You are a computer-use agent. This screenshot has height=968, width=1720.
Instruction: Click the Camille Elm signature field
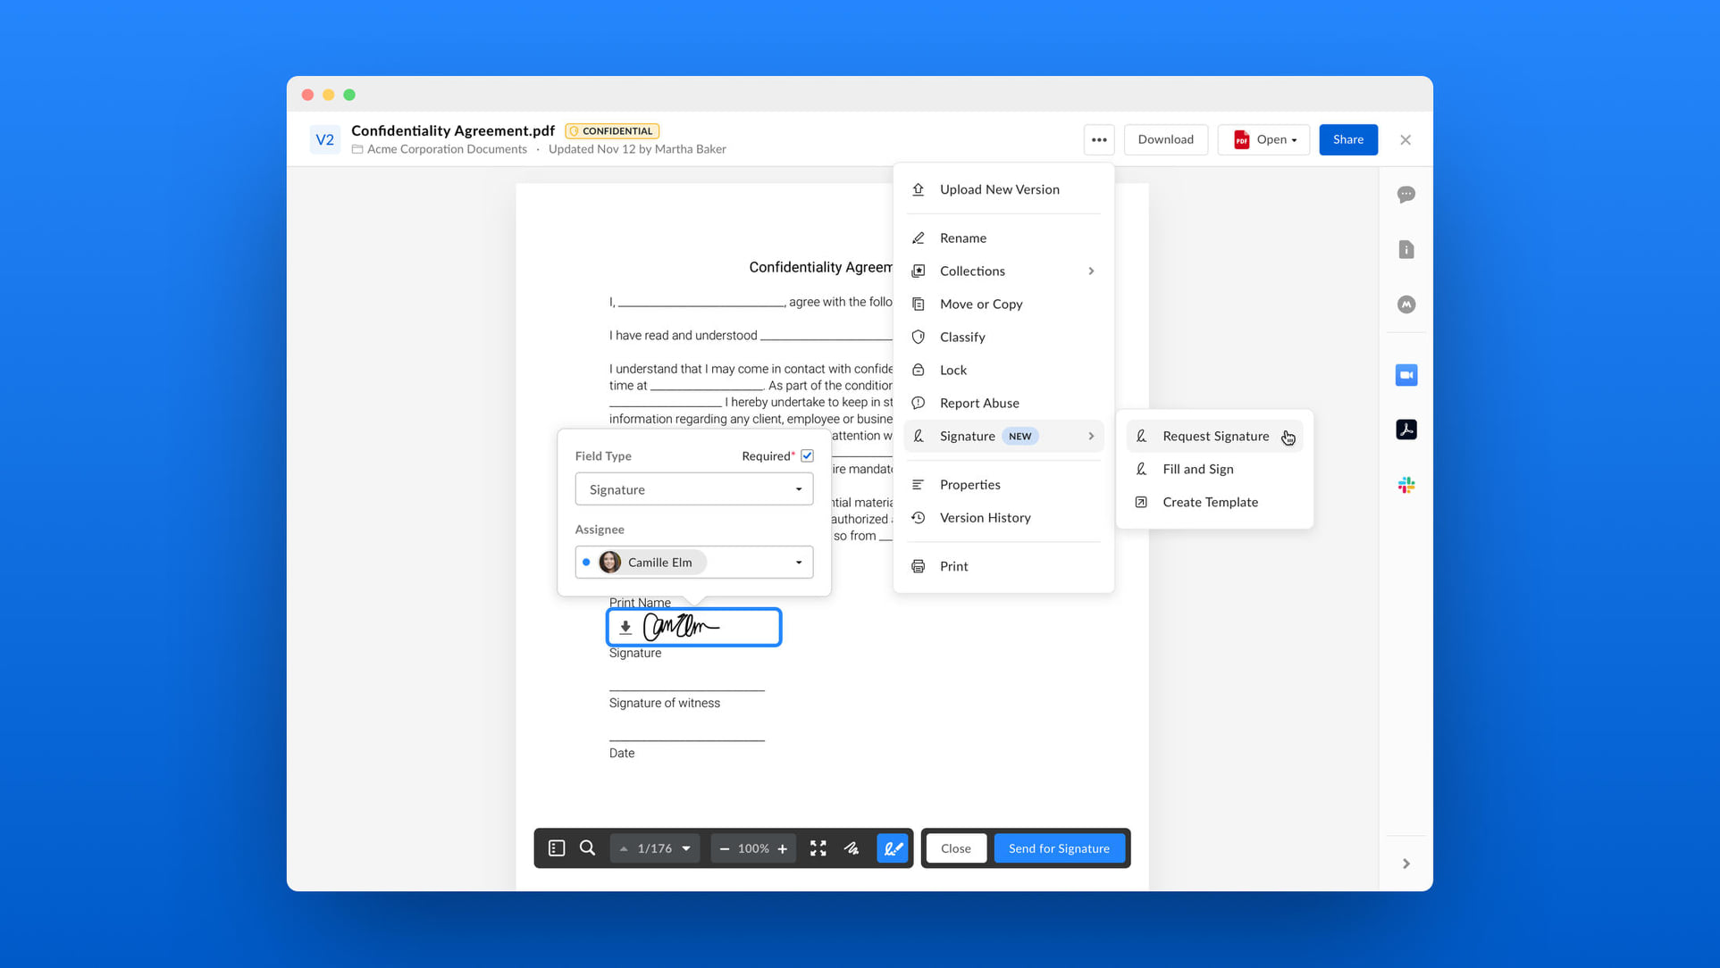(x=693, y=627)
